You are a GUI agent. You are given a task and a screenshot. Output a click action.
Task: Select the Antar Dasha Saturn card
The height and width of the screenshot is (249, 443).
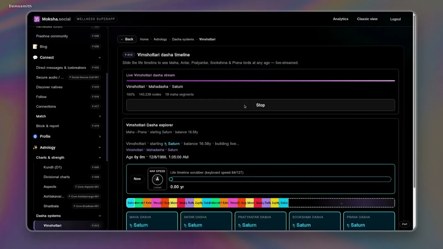tap(206, 221)
